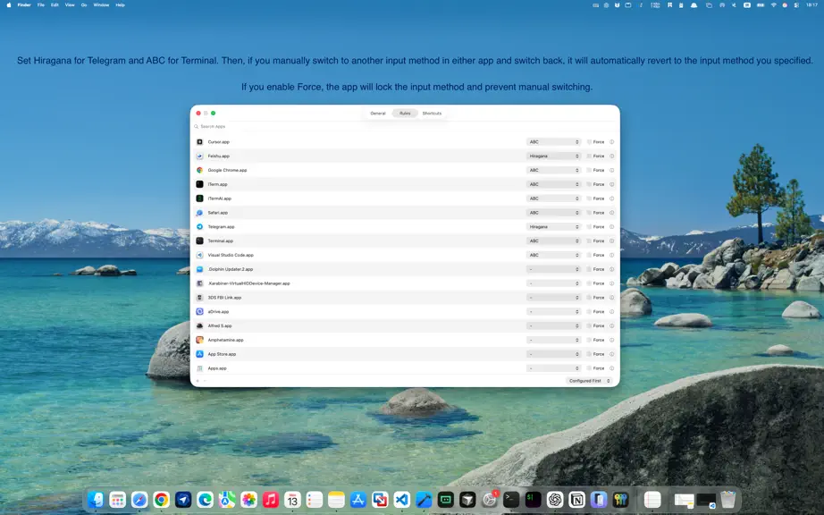Enable Force for Terminal.app
Viewport: 824px width, 515px height.
tap(589, 241)
